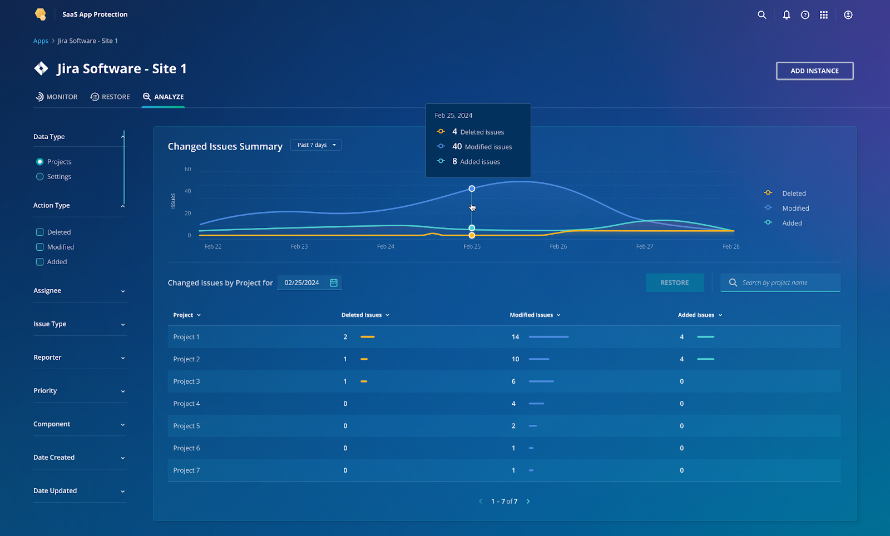Sort by Project column header

pos(187,315)
